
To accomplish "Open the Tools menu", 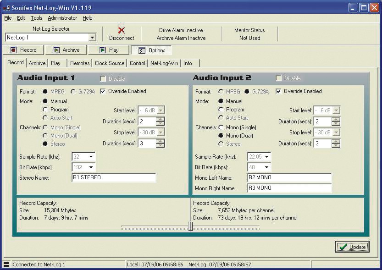I will [37, 18].
